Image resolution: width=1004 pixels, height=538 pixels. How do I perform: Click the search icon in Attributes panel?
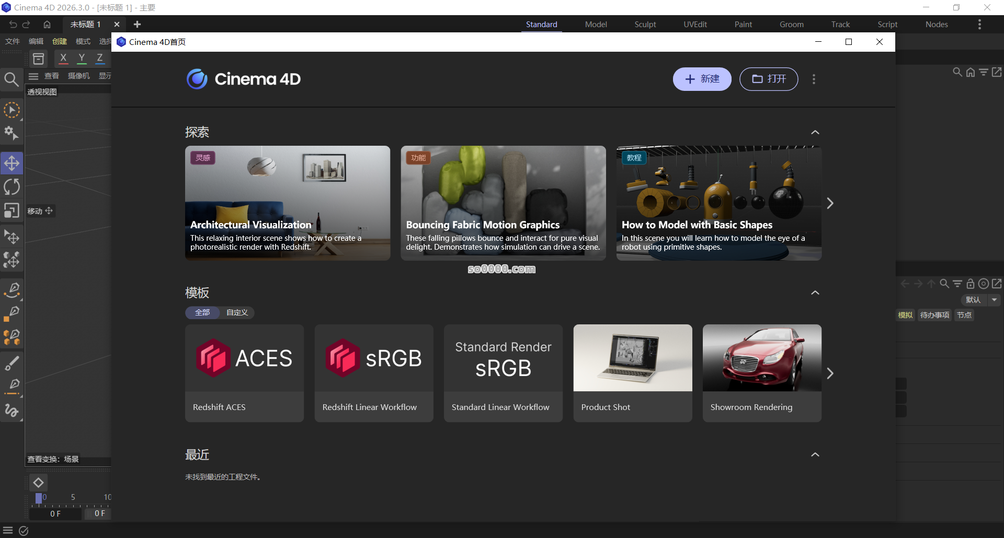coord(944,284)
